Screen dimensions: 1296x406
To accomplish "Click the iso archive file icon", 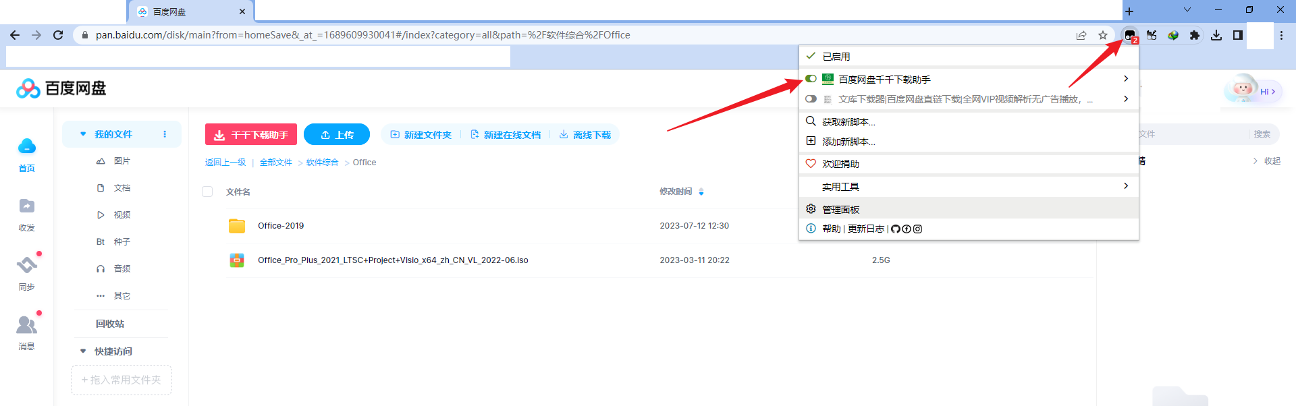I will pos(237,260).
